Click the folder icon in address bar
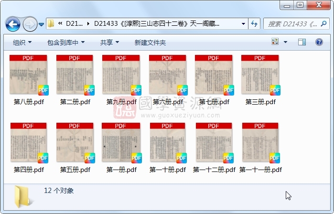Viewport: 334px width, 214px height. pyautogui.click(x=51, y=23)
